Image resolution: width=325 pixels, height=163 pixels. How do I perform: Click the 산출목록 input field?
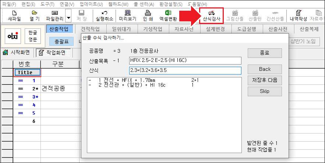pyautogui.click(x=185, y=60)
